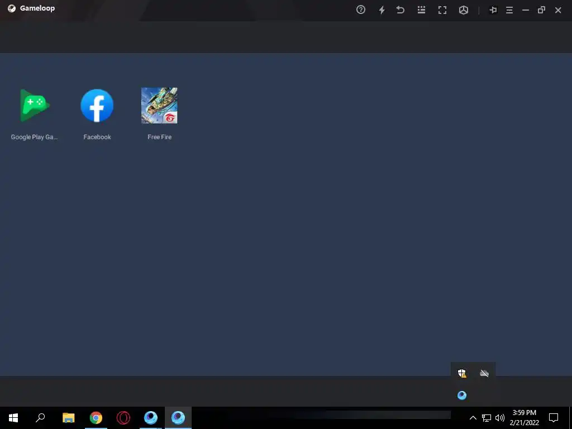Restore down the Gameloop window
The height and width of the screenshot is (429, 572).
541,10
